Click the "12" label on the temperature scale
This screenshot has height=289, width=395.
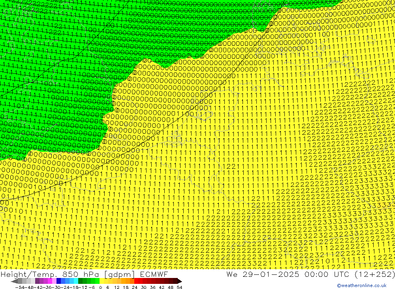point(117,287)
